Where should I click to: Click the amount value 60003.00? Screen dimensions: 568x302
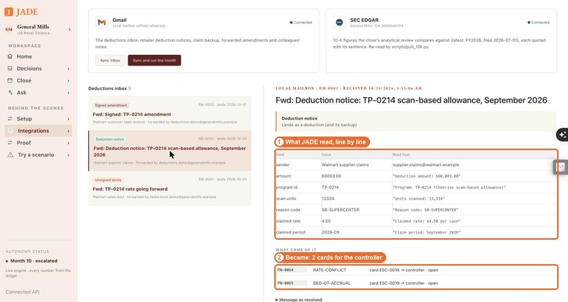[x=331, y=176]
